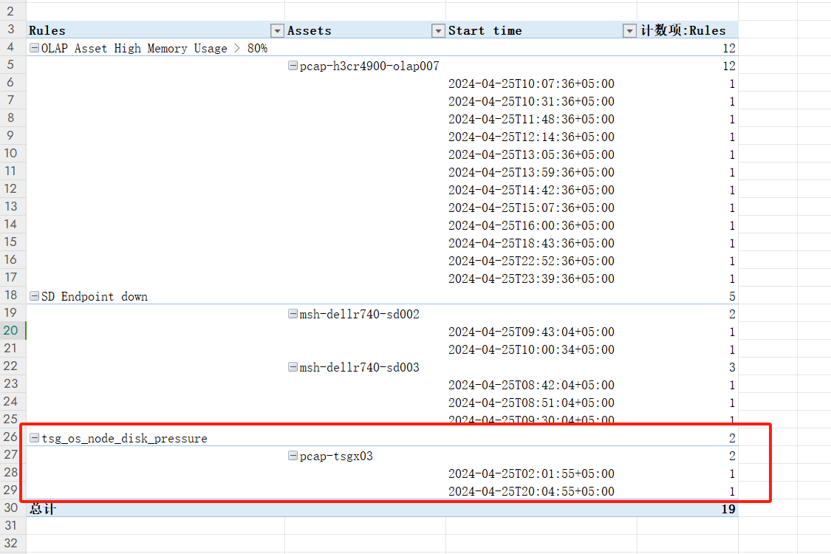Collapse the msh-dellr740-sd002 asset rows
The width and height of the screenshot is (831, 554).
(293, 315)
